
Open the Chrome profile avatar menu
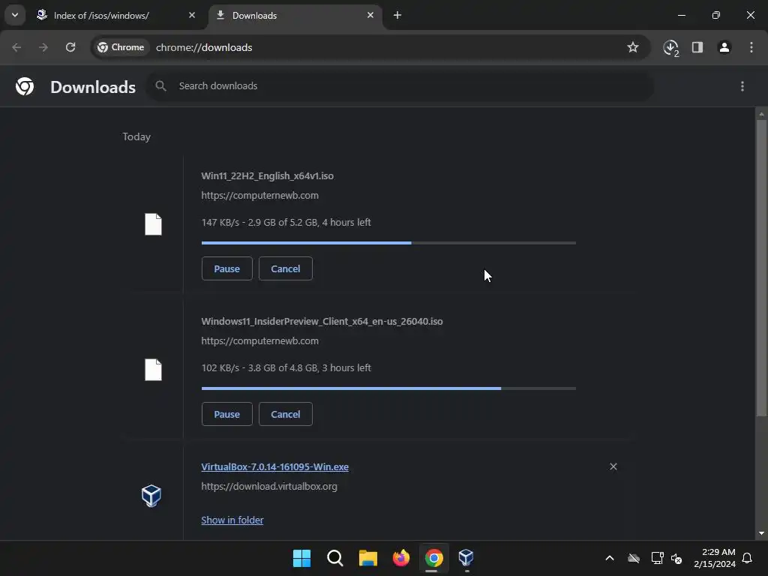point(724,47)
